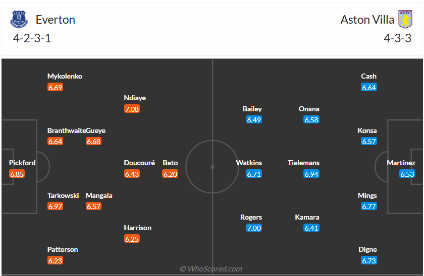Click Harrison's 6.25 rating badge

pyautogui.click(x=132, y=239)
